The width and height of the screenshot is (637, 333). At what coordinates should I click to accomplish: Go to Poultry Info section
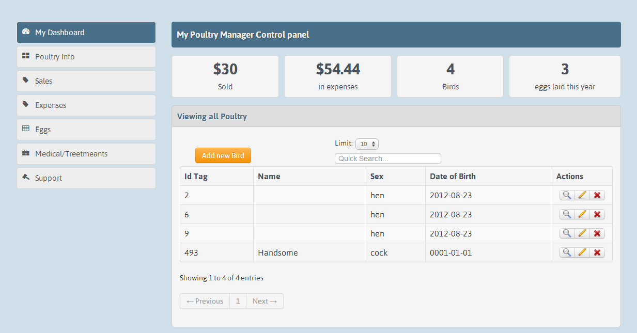(x=86, y=57)
